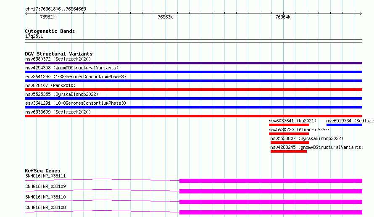Image resolution: width=374 pixels, height=217 pixels.
Task: Click the thin intron line of NR_038108
Action: point(102,211)
